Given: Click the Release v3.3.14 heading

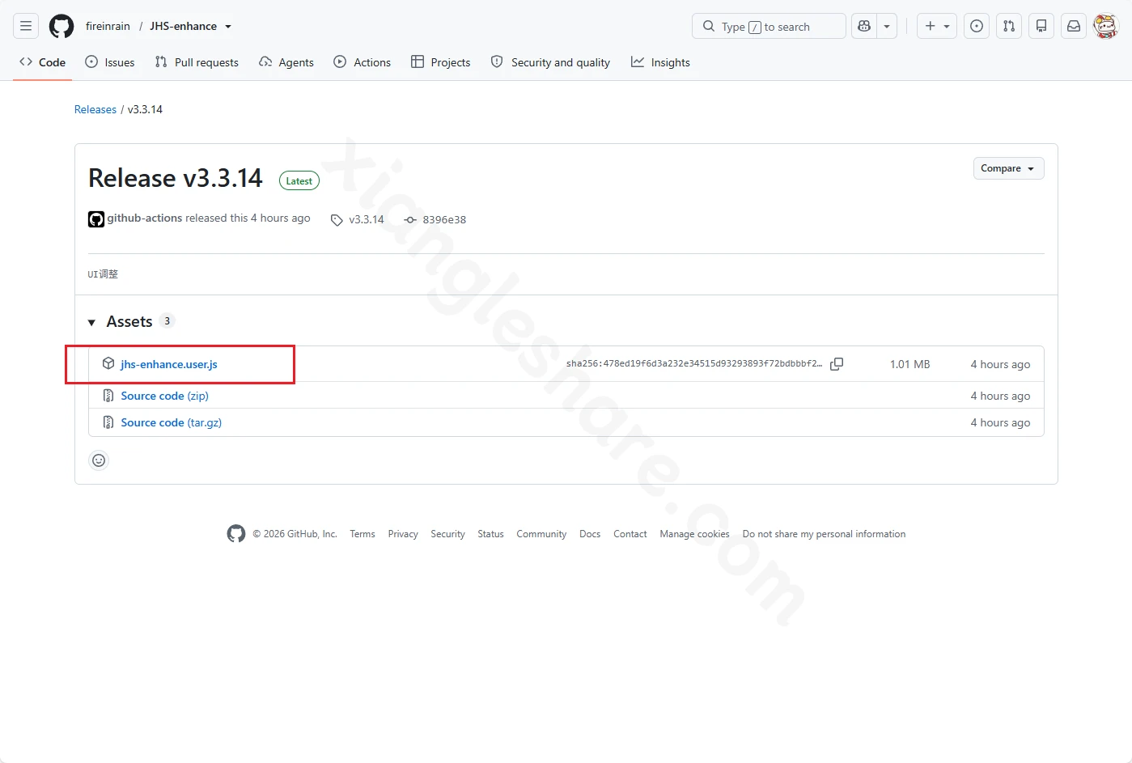Looking at the screenshot, I should [176, 178].
